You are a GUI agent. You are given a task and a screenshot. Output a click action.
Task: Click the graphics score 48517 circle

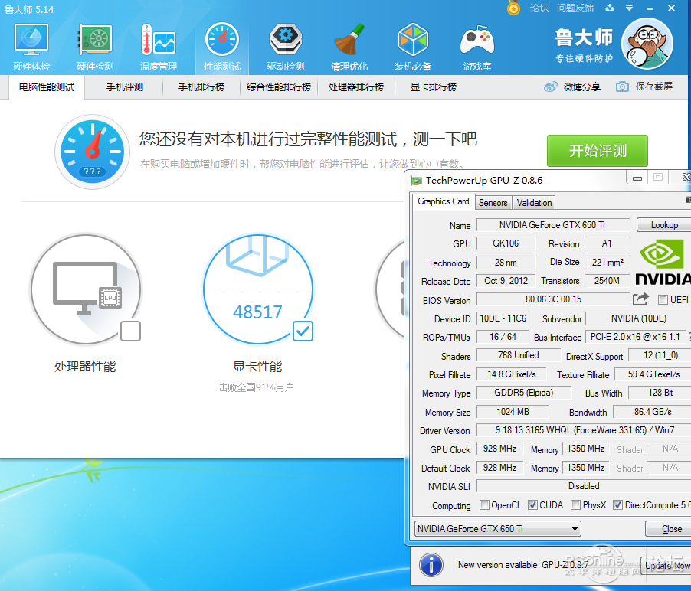click(258, 289)
